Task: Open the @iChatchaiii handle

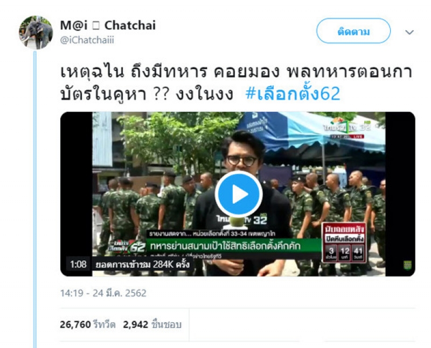Action: click(87, 40)
